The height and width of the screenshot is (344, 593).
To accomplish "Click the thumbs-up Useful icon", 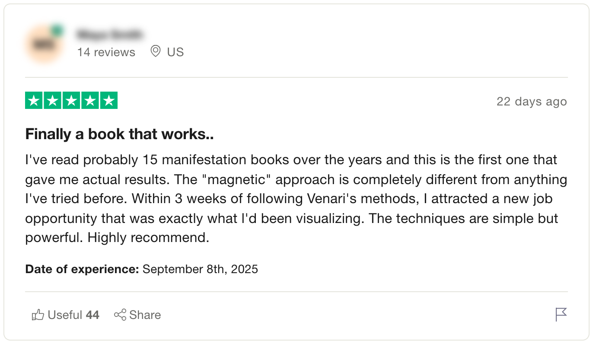I will click(38, 315).
